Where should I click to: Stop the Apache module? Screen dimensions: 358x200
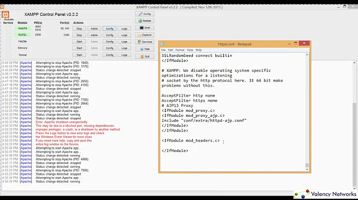(79, 29)
